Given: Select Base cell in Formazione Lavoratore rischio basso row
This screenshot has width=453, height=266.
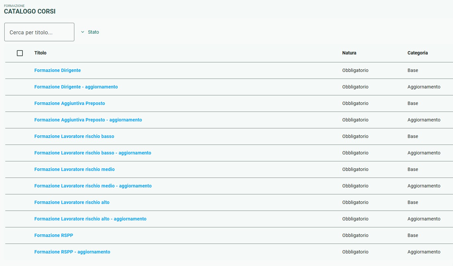Looking at the screenshot, I should click(413, 136).
